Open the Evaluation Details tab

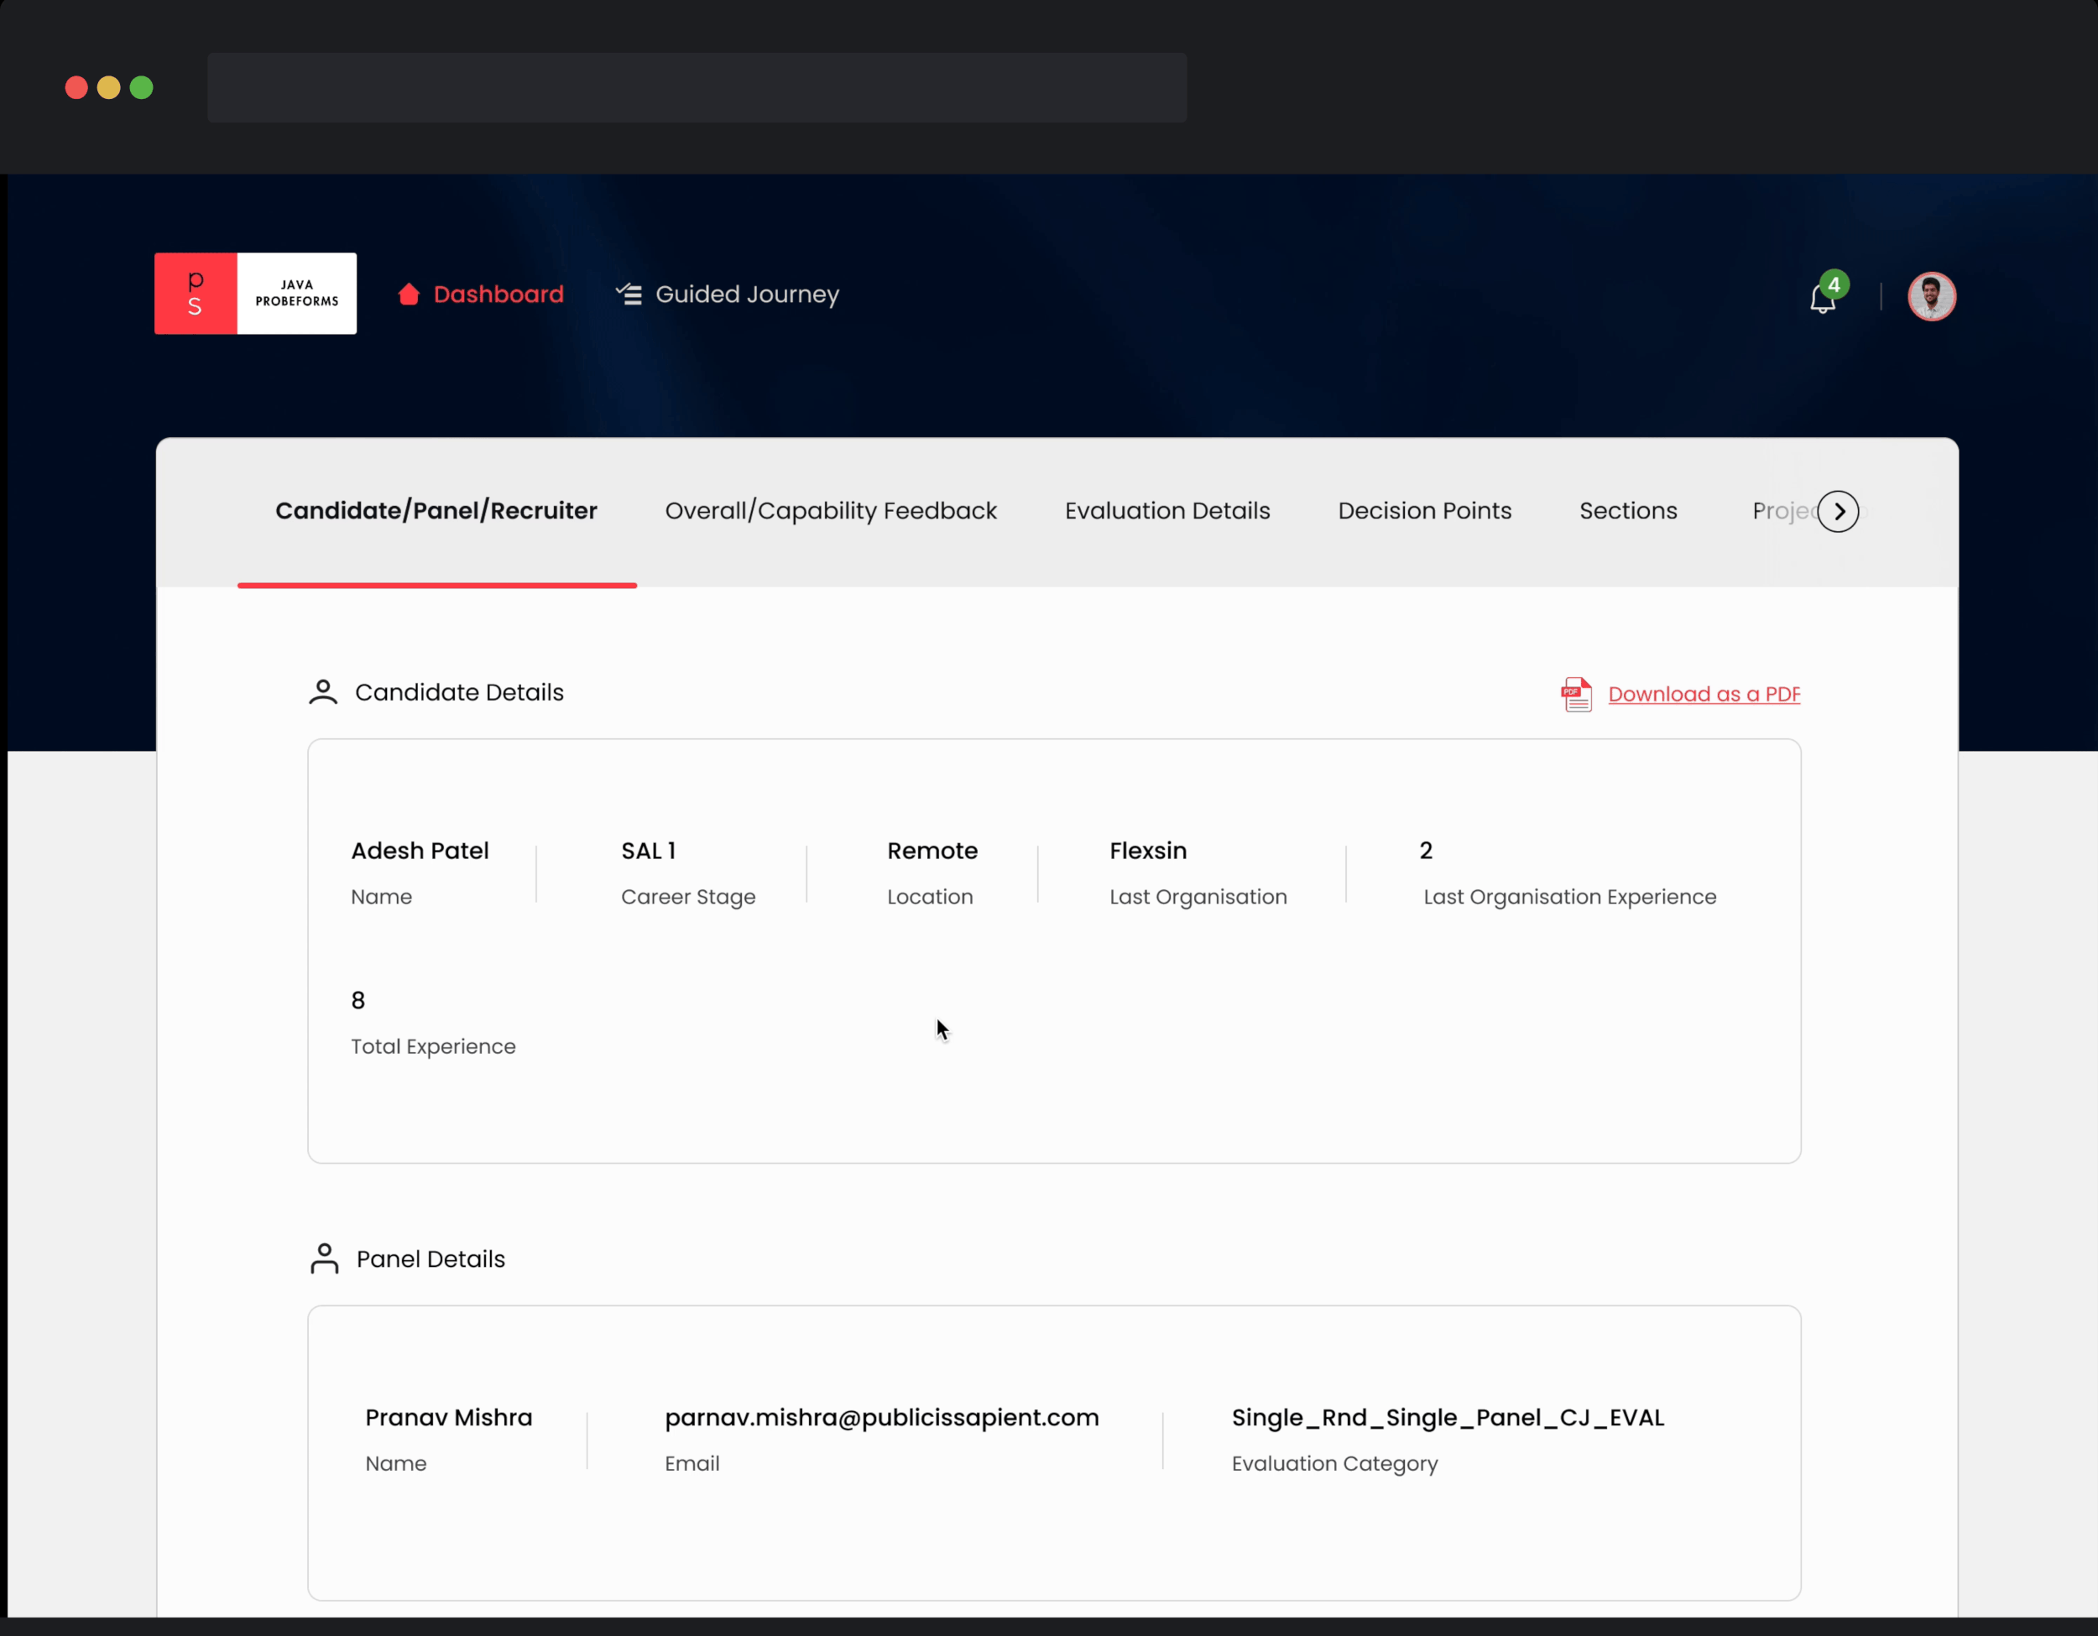(1167, 511)
